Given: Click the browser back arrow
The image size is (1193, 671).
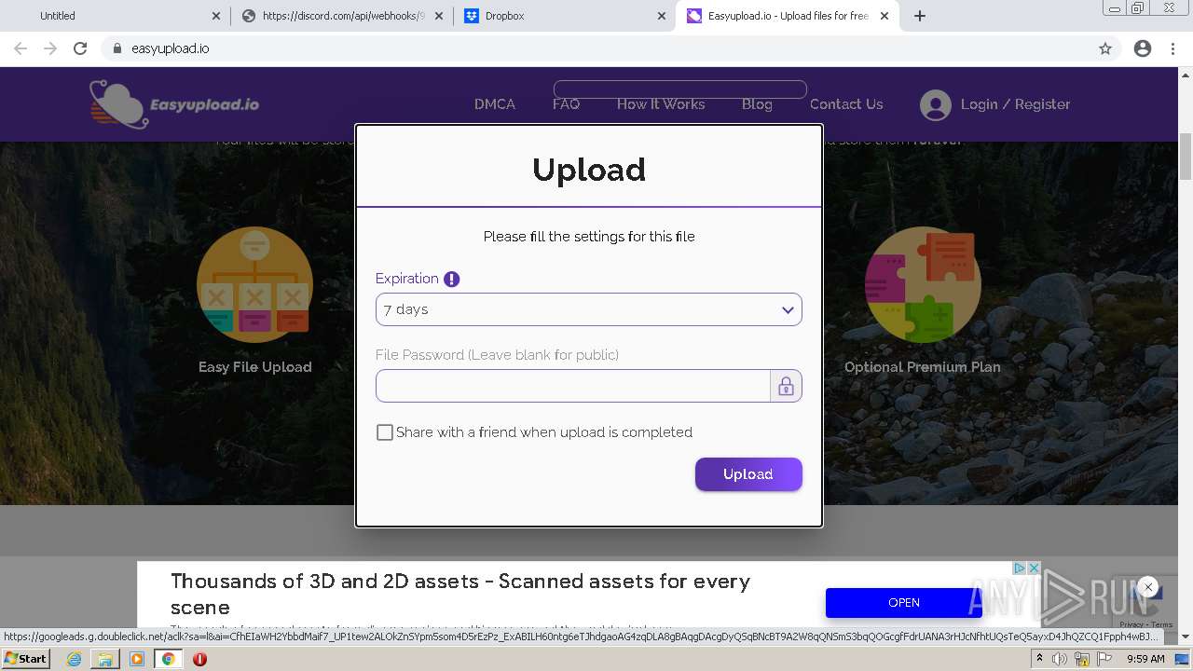Looking at the screenshot, I should coord(21,48).
